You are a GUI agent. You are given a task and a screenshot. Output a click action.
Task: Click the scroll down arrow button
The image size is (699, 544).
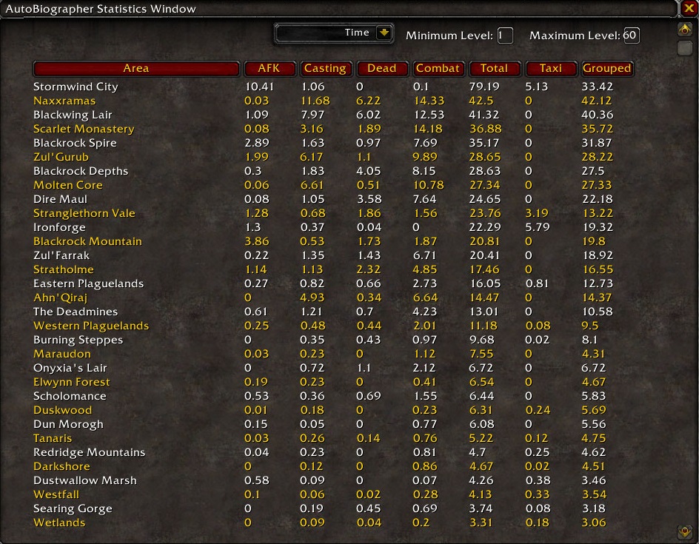pyautogui.click(x=685, y=531)
